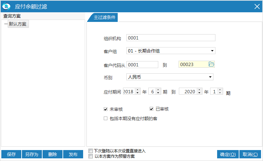The height and width of the screenshot is (161, 263).
Task: Decrease the start year 2018 spinner
Action: click(138, 93)
